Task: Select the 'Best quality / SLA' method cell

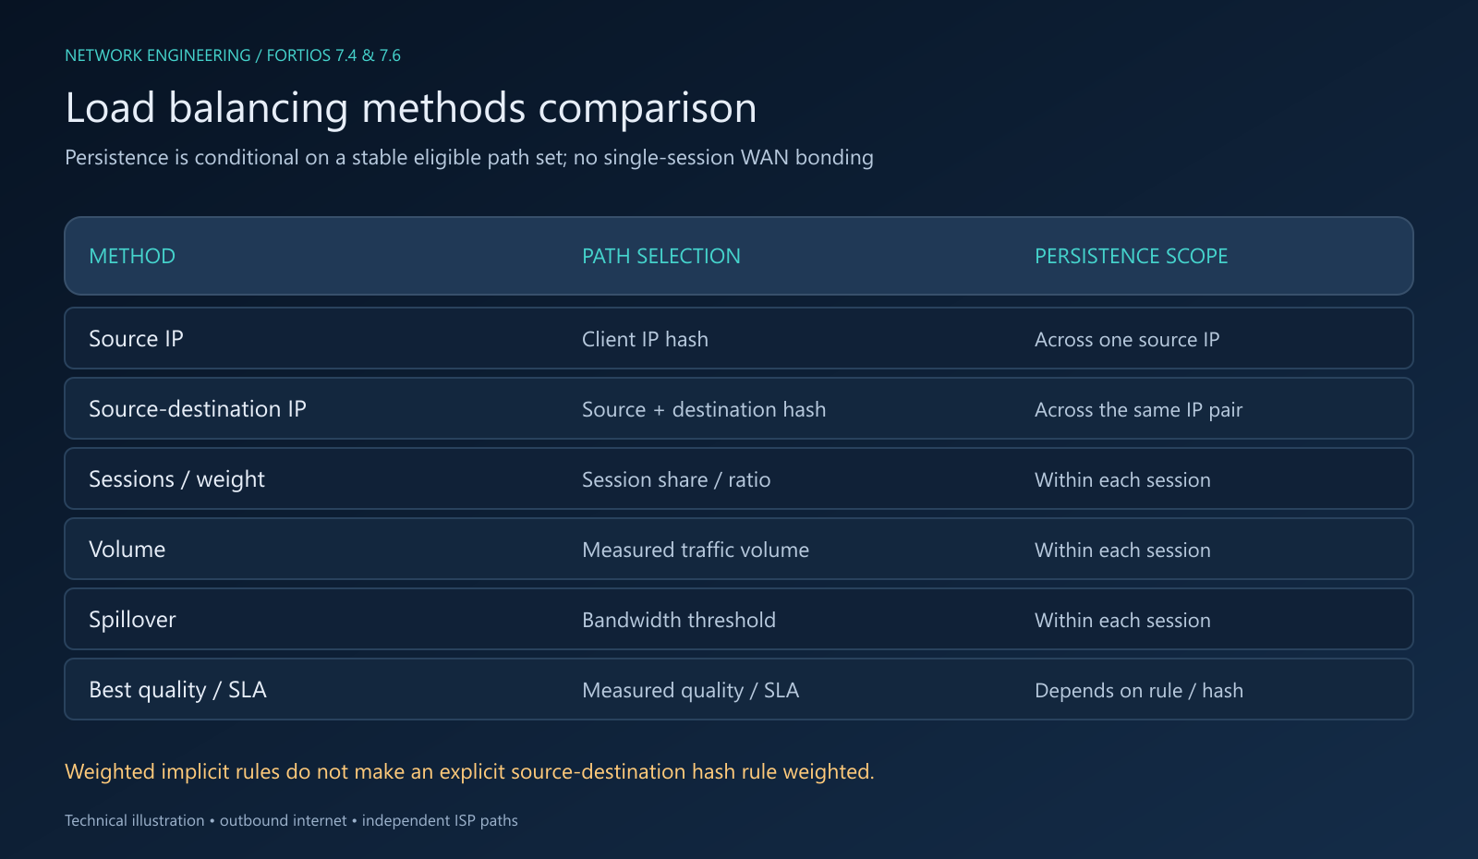Action: 177,690
